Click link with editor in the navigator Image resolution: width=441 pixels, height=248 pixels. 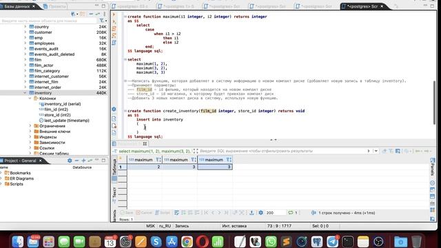pyautogui.click(x=98, y=14)
